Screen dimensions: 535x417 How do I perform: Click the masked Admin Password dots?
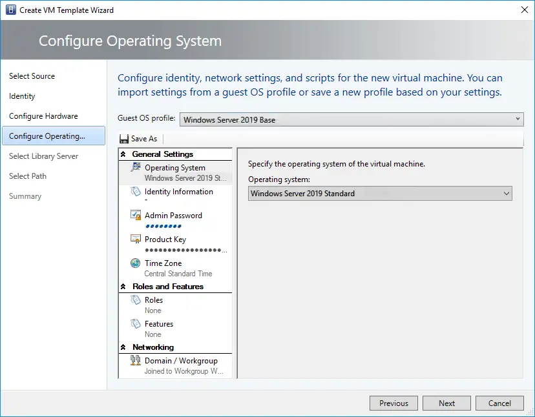163,226
